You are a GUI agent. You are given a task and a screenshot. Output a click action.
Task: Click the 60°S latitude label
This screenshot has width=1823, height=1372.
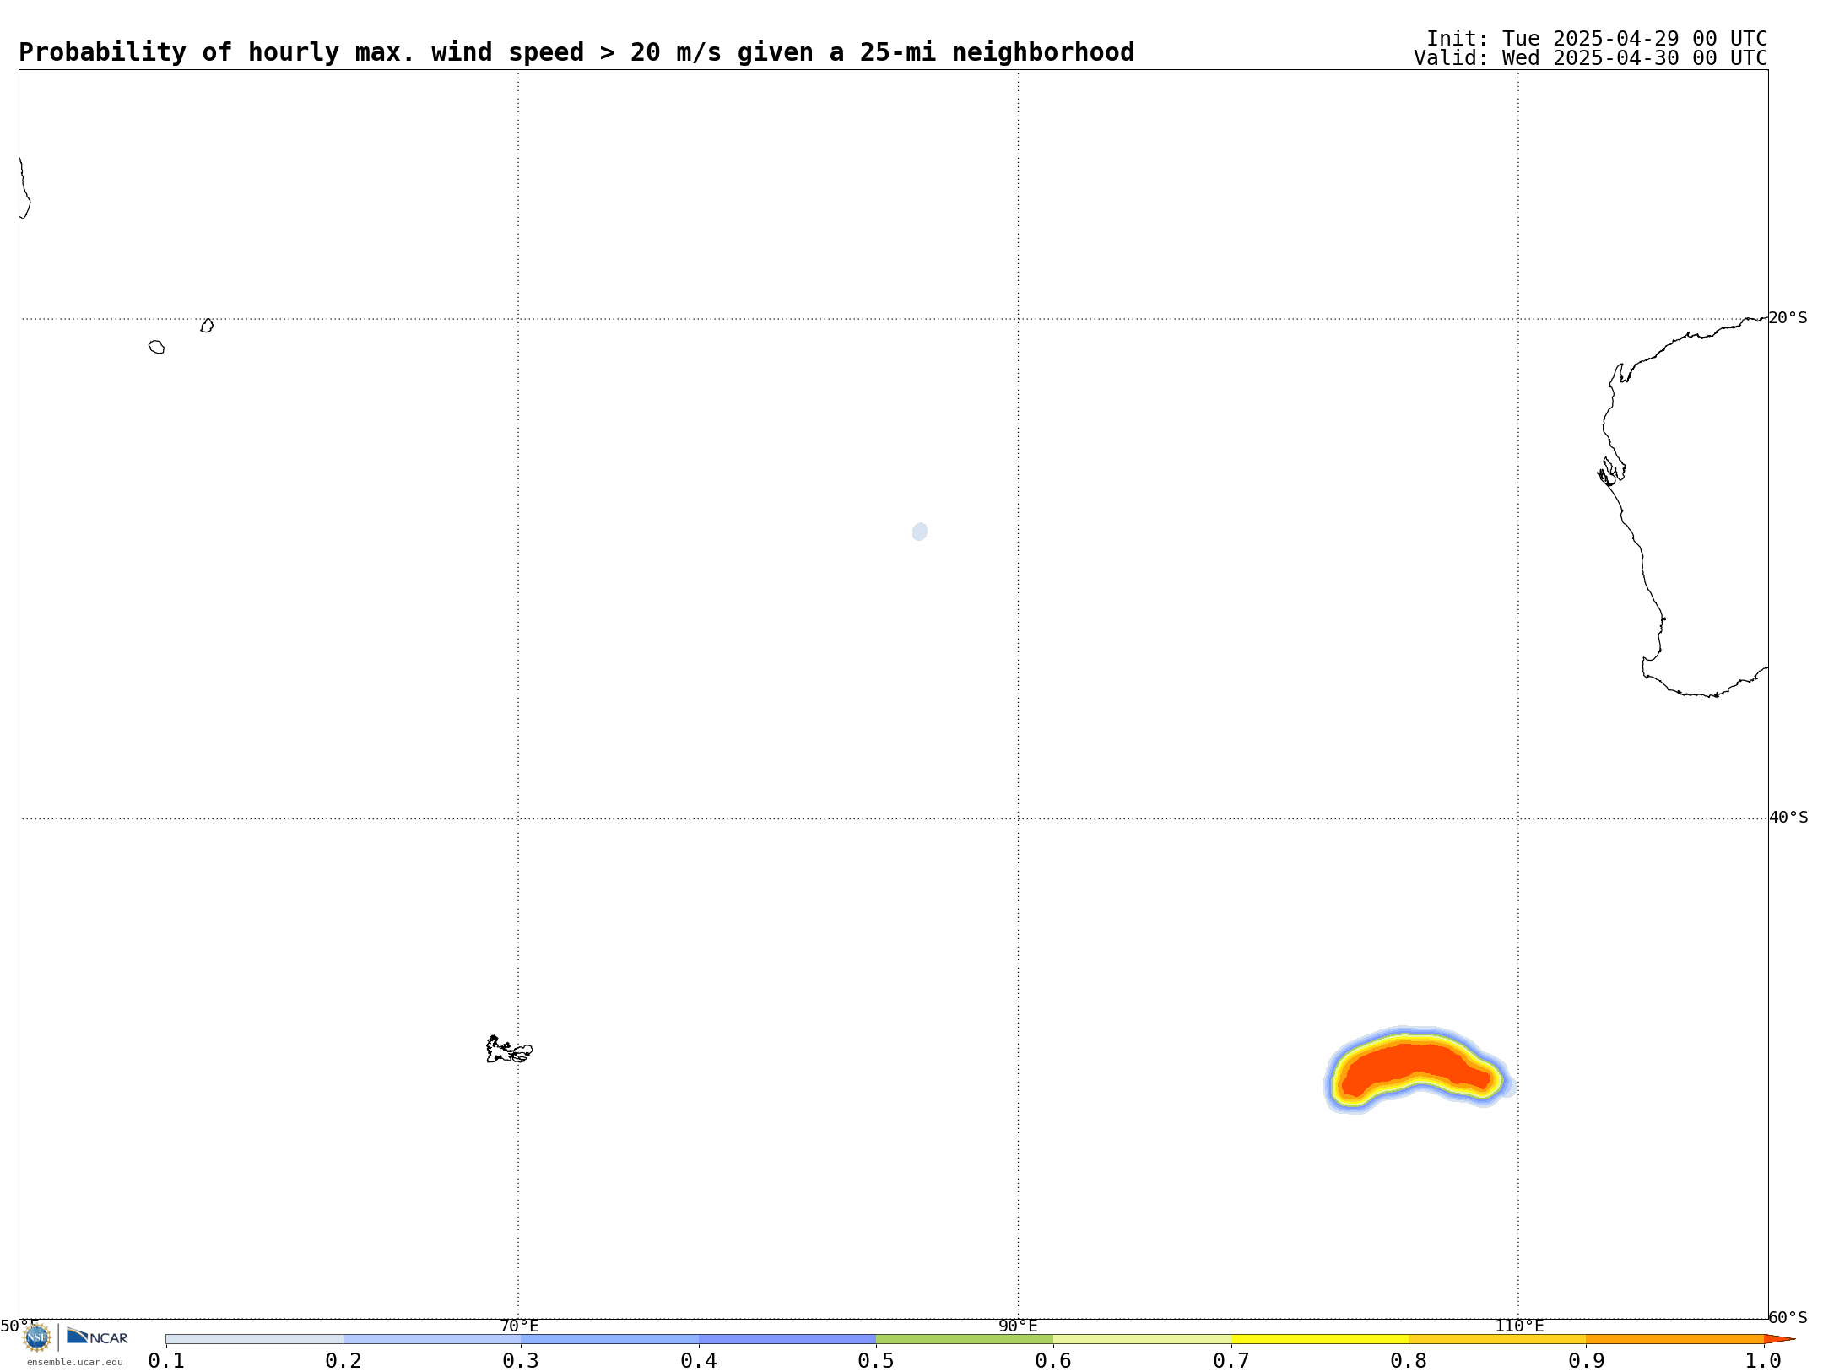click(x=1788, y=1317)
